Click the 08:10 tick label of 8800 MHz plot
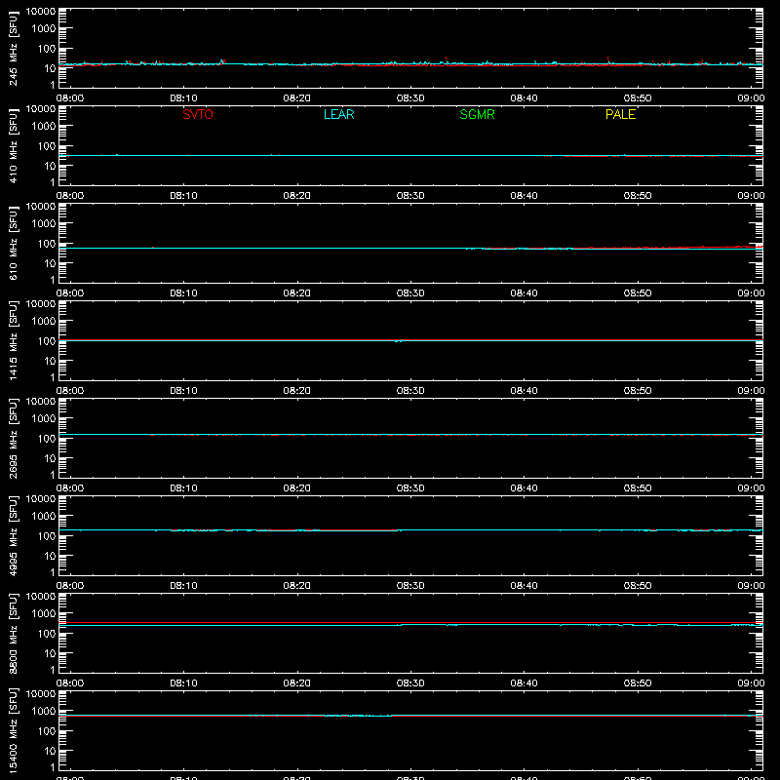This screenshot has height=780, width=780. pyautogui.click(x=183, y=683)
